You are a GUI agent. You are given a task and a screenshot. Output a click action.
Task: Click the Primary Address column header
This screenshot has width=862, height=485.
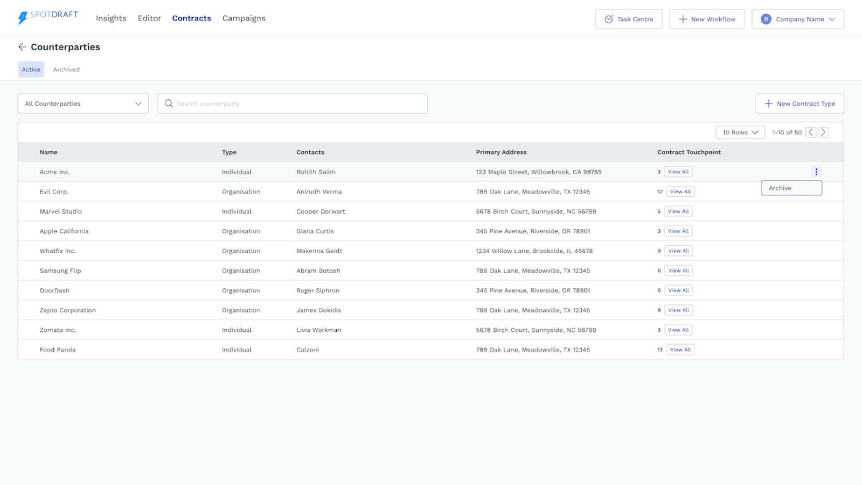pos(501,152)
